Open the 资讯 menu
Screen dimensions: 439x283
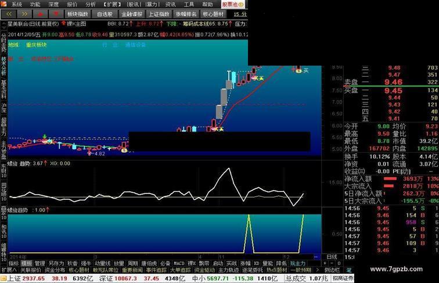pos(170,4)
